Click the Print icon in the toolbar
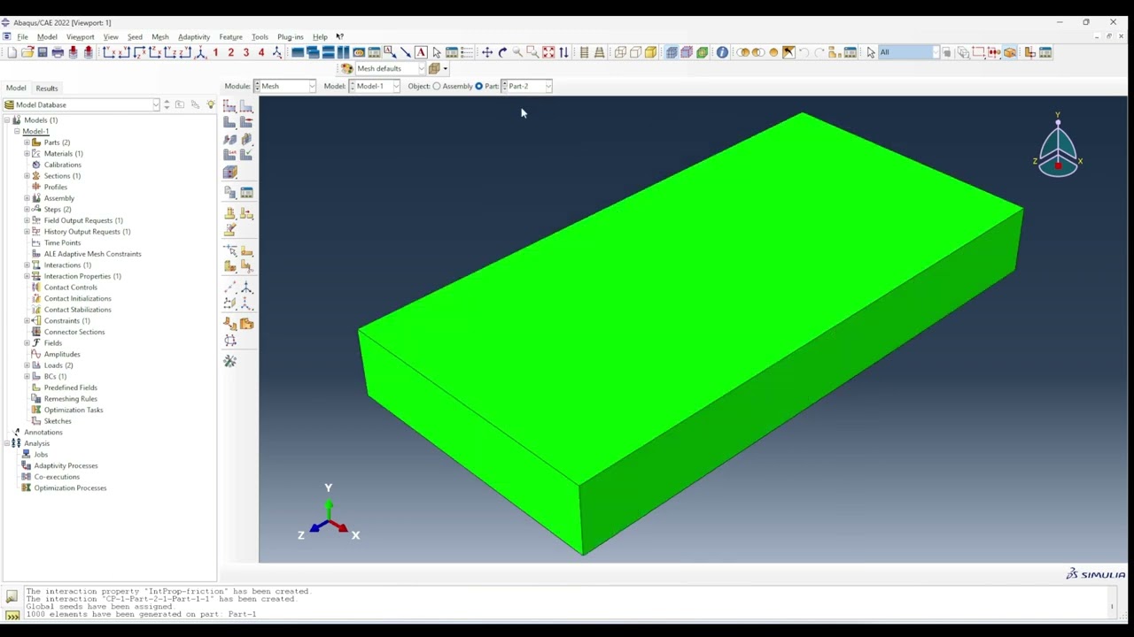 point(58,52)
